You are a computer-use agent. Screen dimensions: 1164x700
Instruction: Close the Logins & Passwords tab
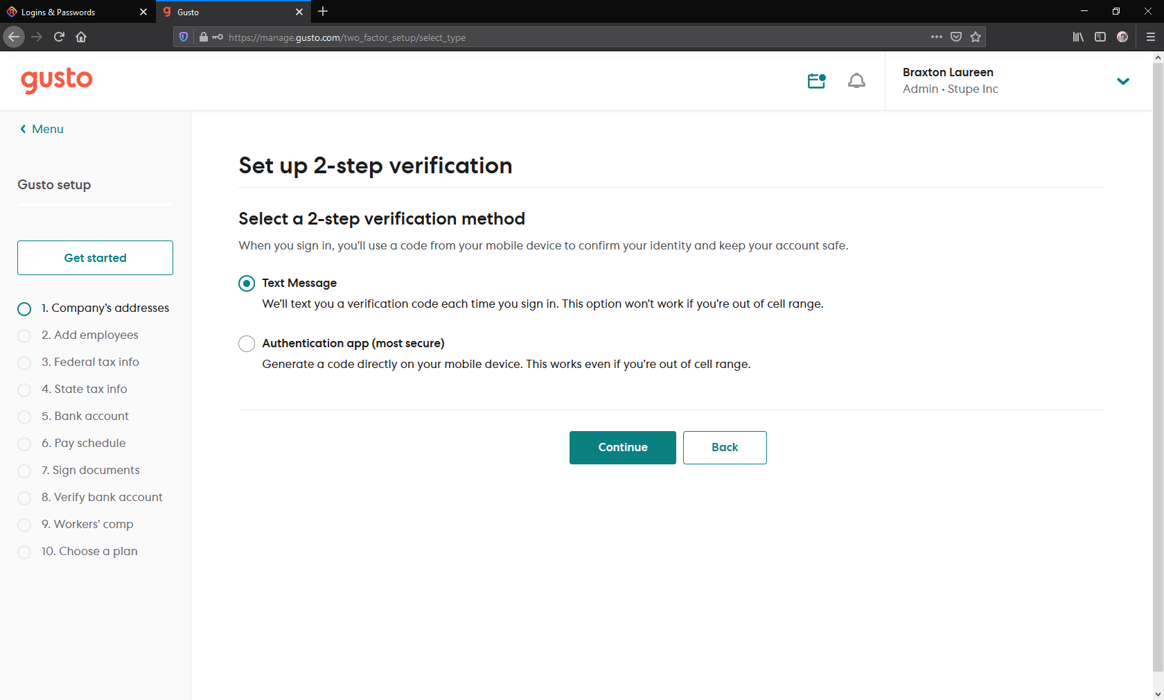tap(143, 12)
